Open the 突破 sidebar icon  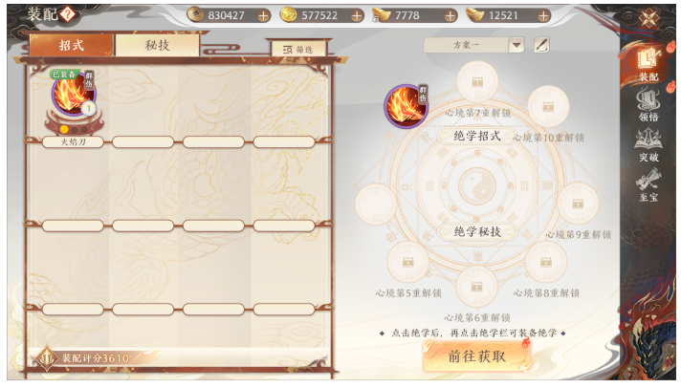648,145
